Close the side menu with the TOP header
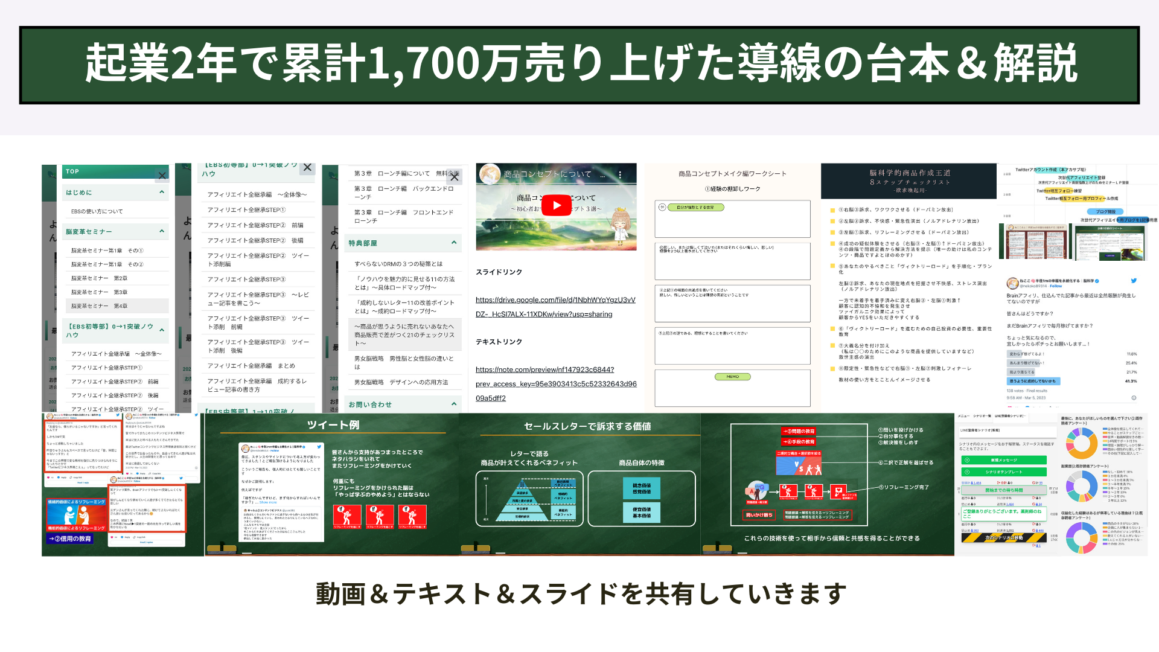The width and height of the screenshot is (1159, 652). click(162, 176)
